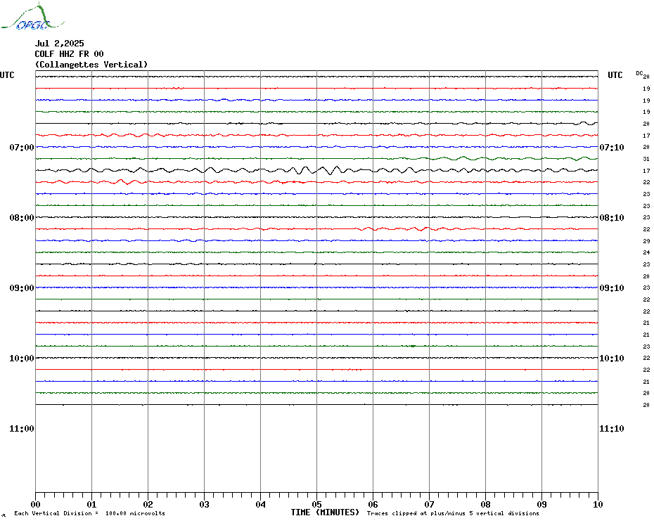Viewport: 654px width, 523px height.
Task: Click the 10:10 end-time label
Action: [612, 359]
